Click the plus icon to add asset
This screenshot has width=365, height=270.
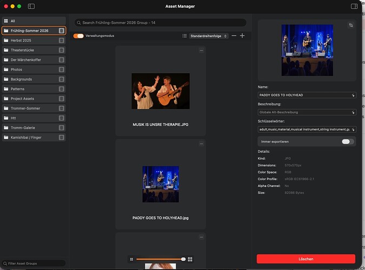click(242, 36)
